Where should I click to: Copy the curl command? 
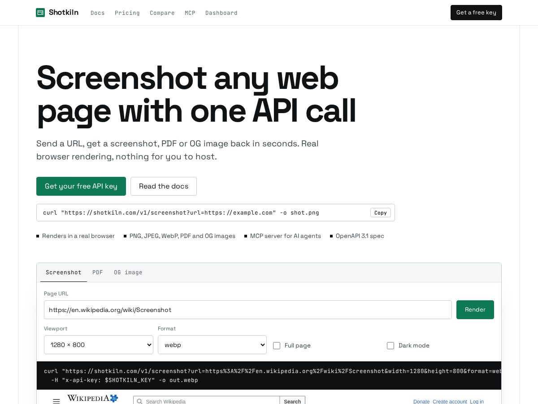coord(381,213)
